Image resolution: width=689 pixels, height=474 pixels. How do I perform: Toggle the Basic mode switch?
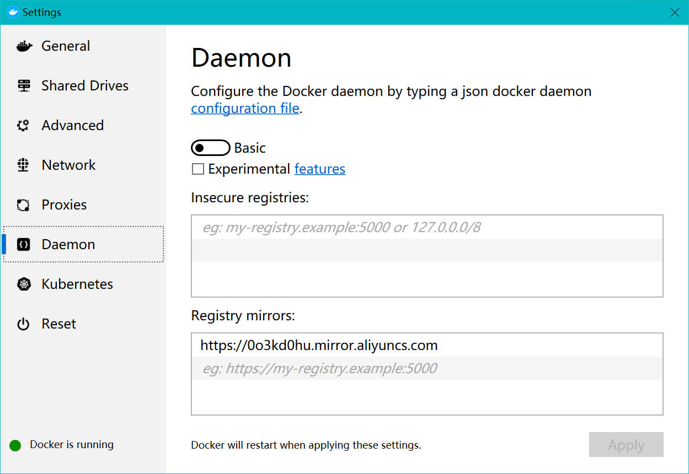pyautogui.click(x=211, y=148)
